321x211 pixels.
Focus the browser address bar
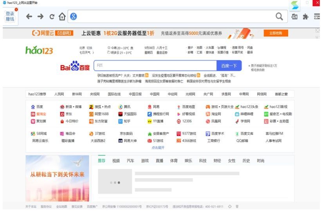tap(177, 16)
